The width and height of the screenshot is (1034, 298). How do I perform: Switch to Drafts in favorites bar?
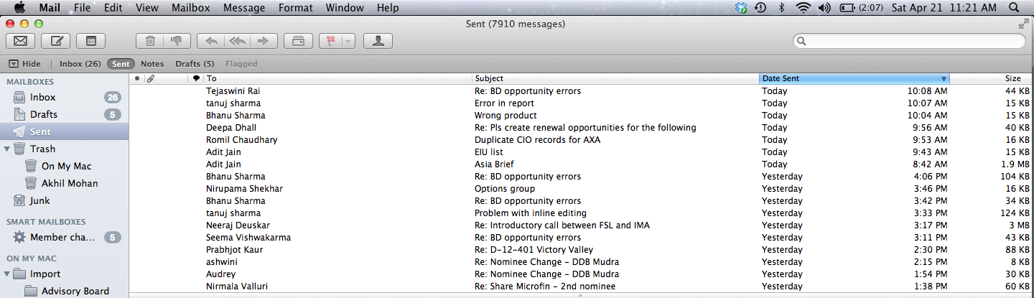195,64
